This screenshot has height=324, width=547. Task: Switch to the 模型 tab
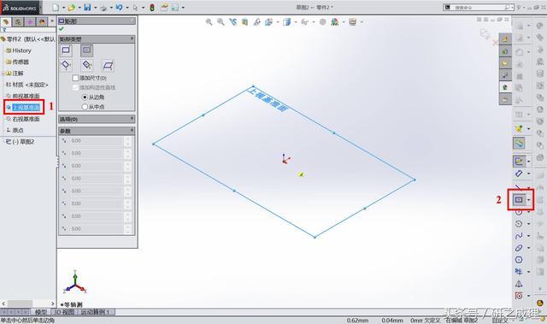(x=41, y=312)
